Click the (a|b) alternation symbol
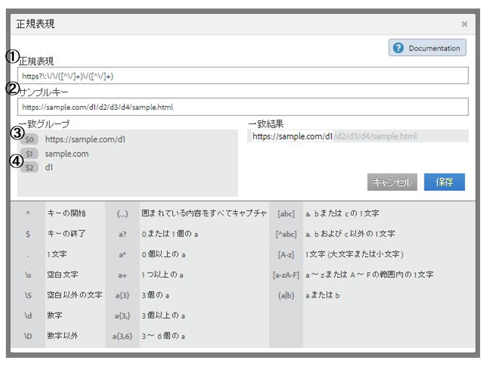This screenshot has height=365, width=486. (286, 295)
